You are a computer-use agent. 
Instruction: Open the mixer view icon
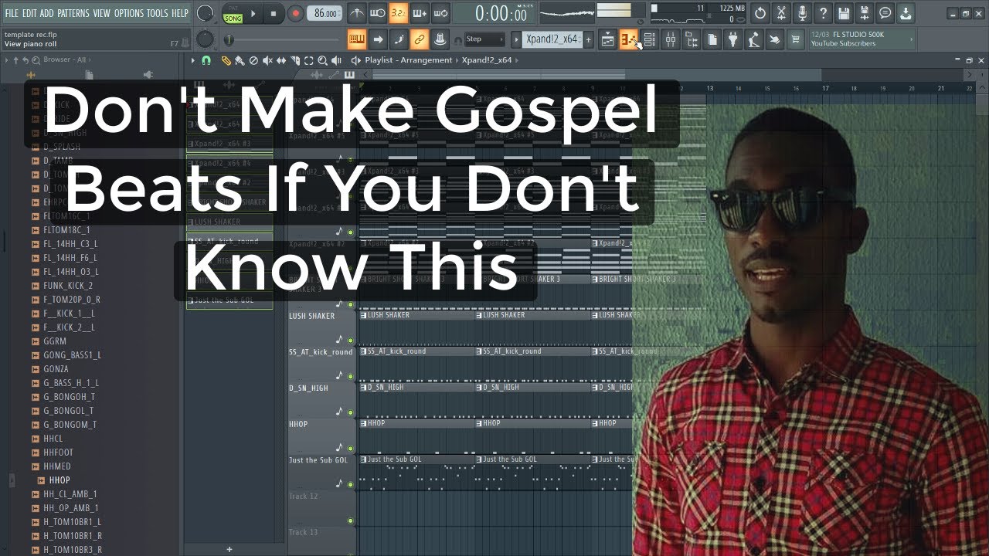point(671,39)
